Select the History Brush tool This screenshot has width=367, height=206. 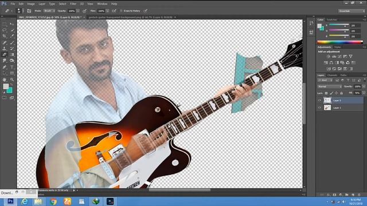pos(12,49)
